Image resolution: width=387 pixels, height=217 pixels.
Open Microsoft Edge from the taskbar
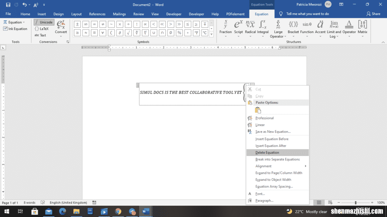pyautogui.click(x=62, y=211)
